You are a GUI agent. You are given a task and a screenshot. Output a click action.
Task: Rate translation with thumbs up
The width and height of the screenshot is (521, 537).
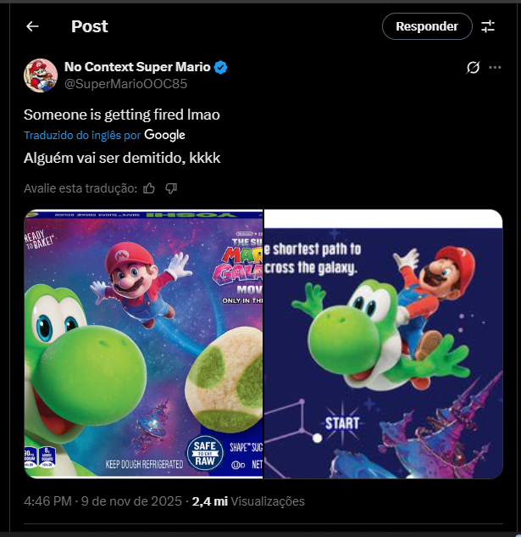[x=149, y=188]
